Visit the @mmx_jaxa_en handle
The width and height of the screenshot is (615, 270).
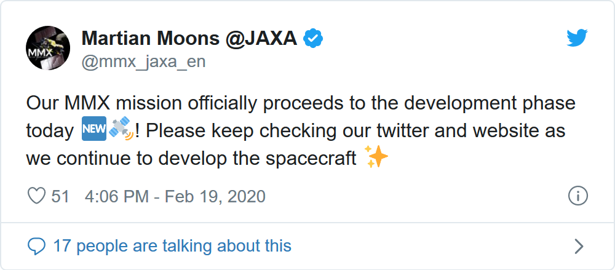click(143, 62)
